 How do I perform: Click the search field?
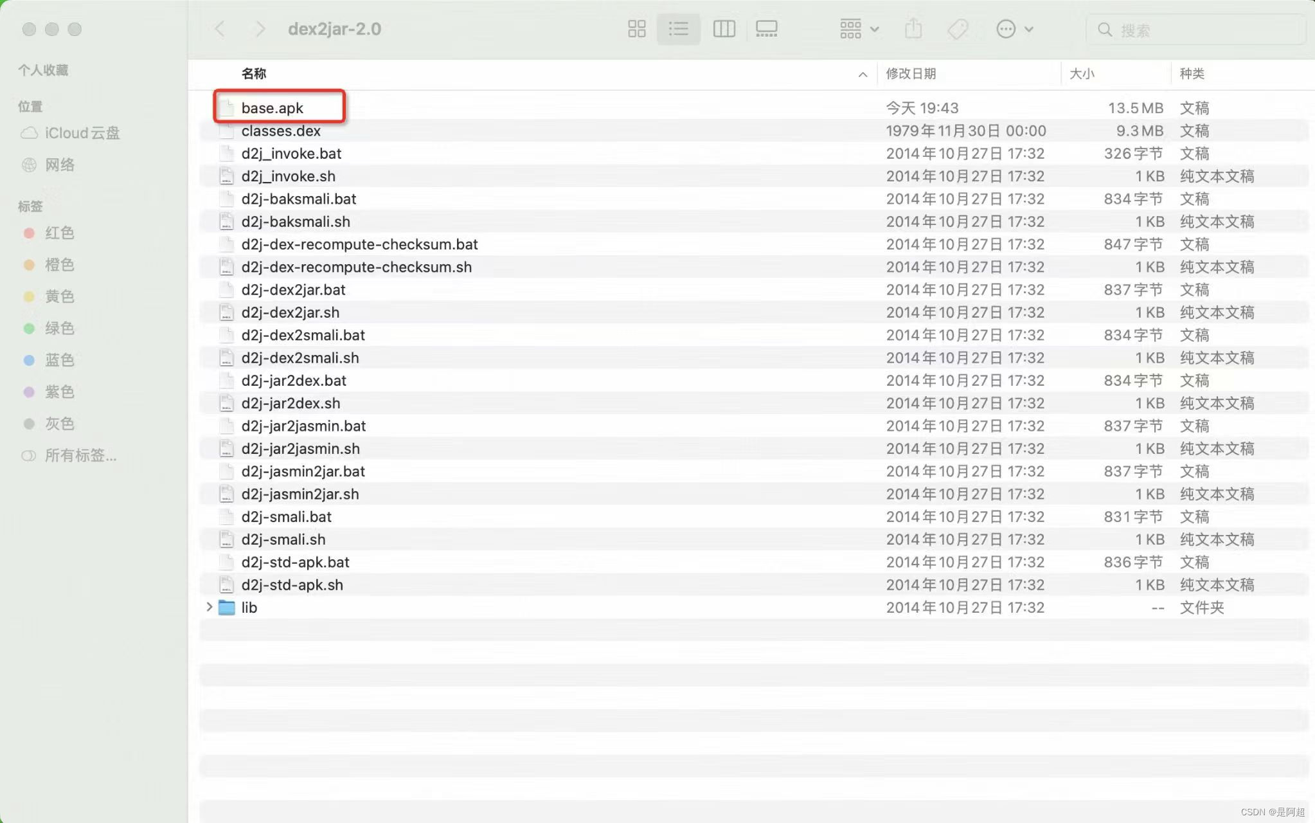pyautogui.click(x=1195, y=30)
